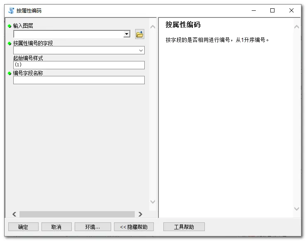Maximize the 按属性编码 window
306x241 pixels.
point(272,10)
